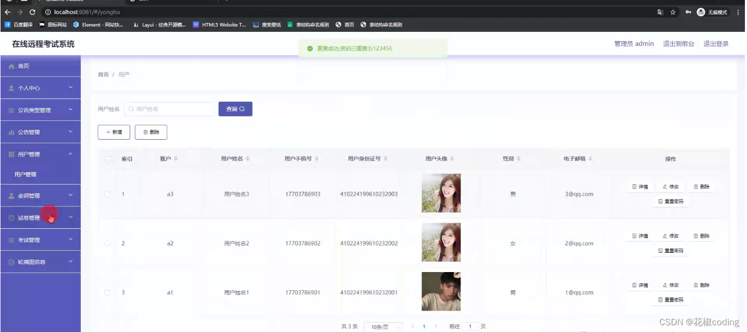The height and width of the screenshot is (332, 747).
Task: Click 首页 in the breadcrumb
Action: tap(103, 75)
